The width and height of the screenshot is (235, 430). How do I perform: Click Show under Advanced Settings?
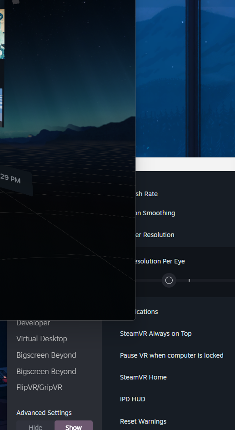(73, 425)
